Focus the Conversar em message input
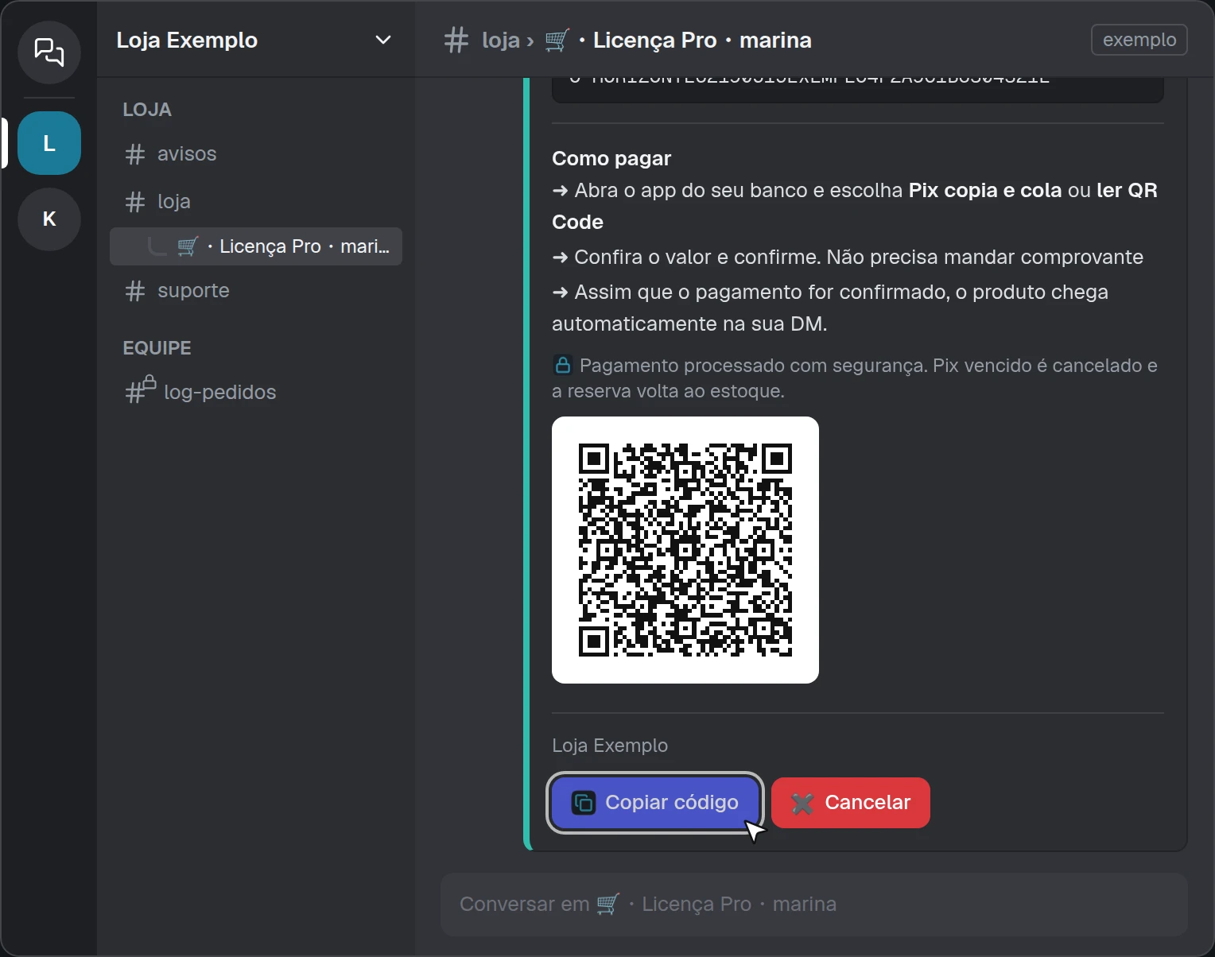 (x=814, y=905)
